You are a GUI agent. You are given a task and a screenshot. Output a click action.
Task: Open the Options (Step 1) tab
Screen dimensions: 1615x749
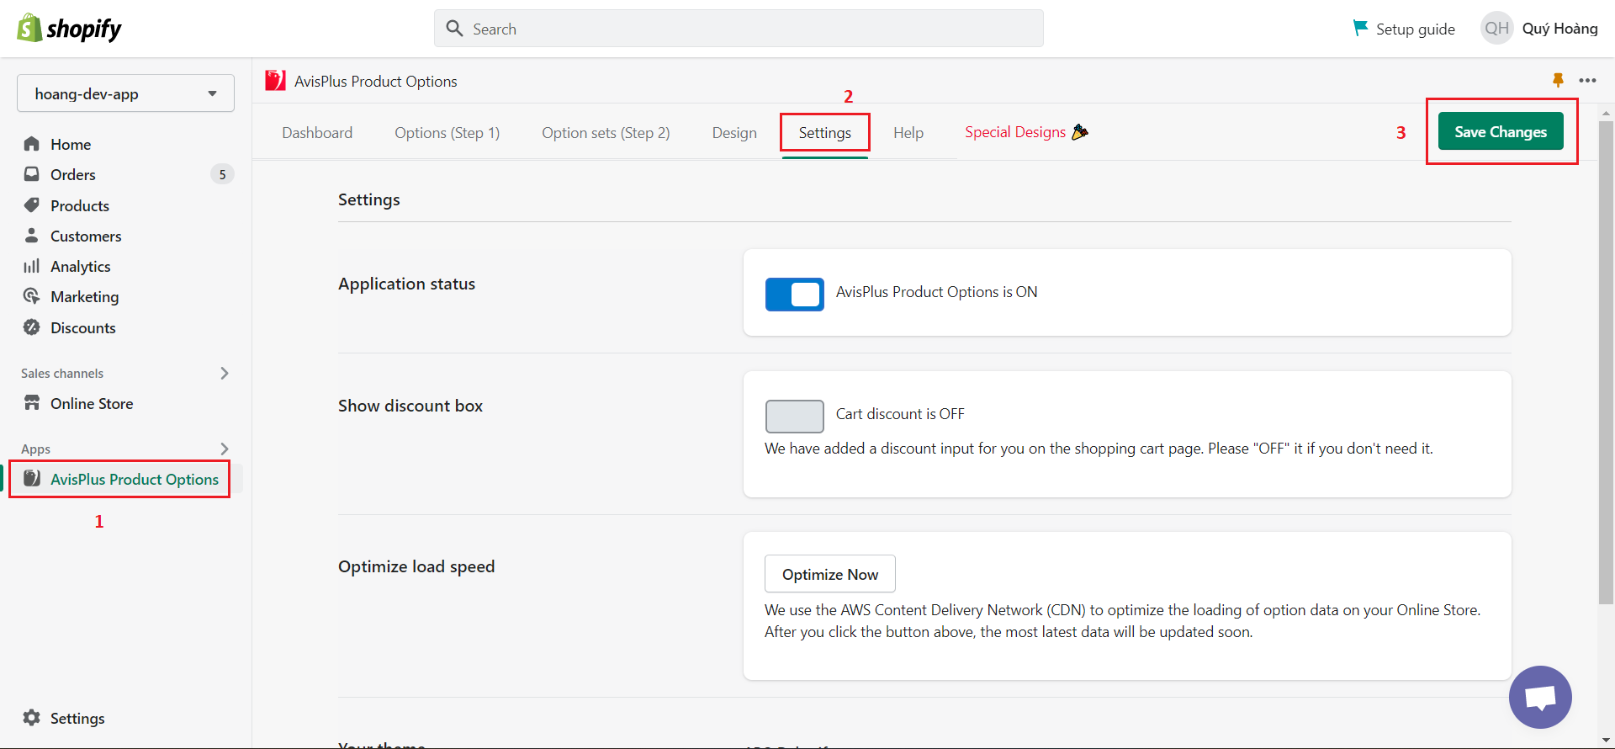[x=447, y=133]
